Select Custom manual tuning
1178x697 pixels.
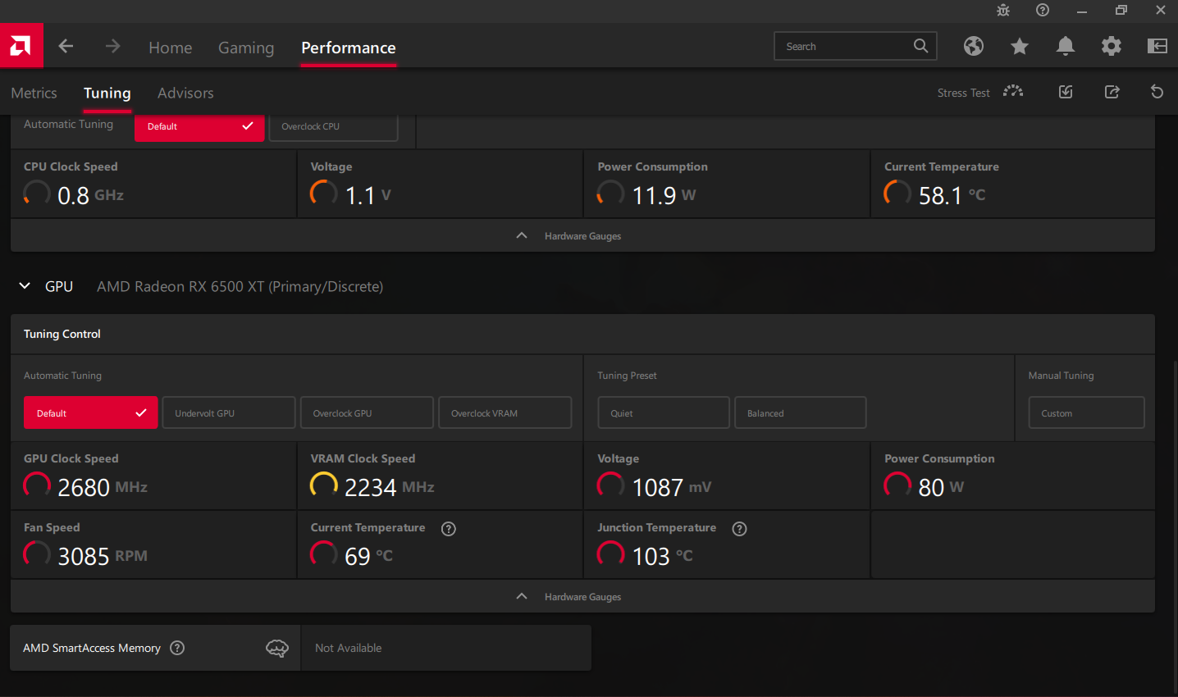pyautogui.click(x=1086, y=412)
